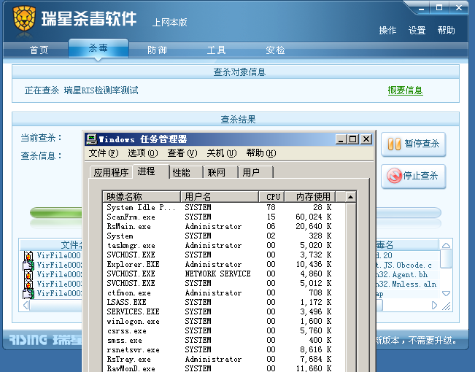
Task: Select Explorer.EXE process row
Action: click(x=224, y=264)
